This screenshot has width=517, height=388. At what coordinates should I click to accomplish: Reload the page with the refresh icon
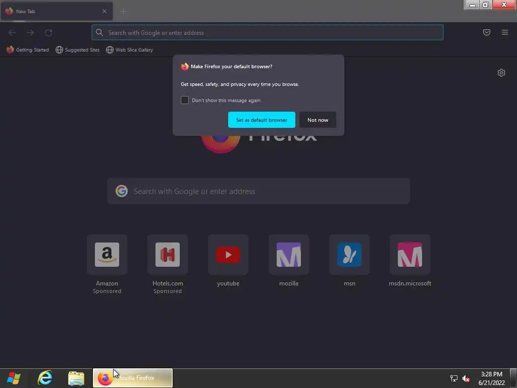pyautogui.click(x=48, y=33)
